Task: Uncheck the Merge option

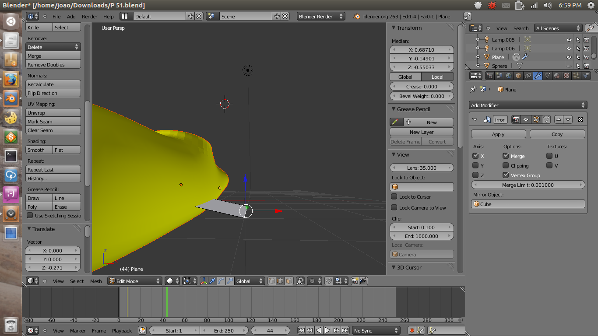Action: [x=506, y=156]
